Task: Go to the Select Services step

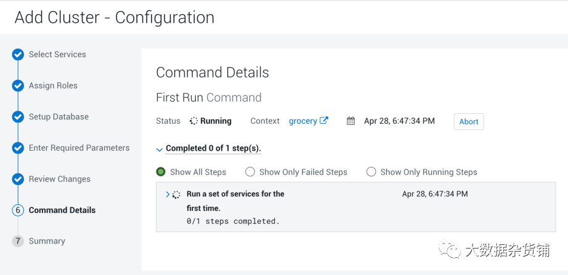Action: pyautogui.click(x=57, y=55)
